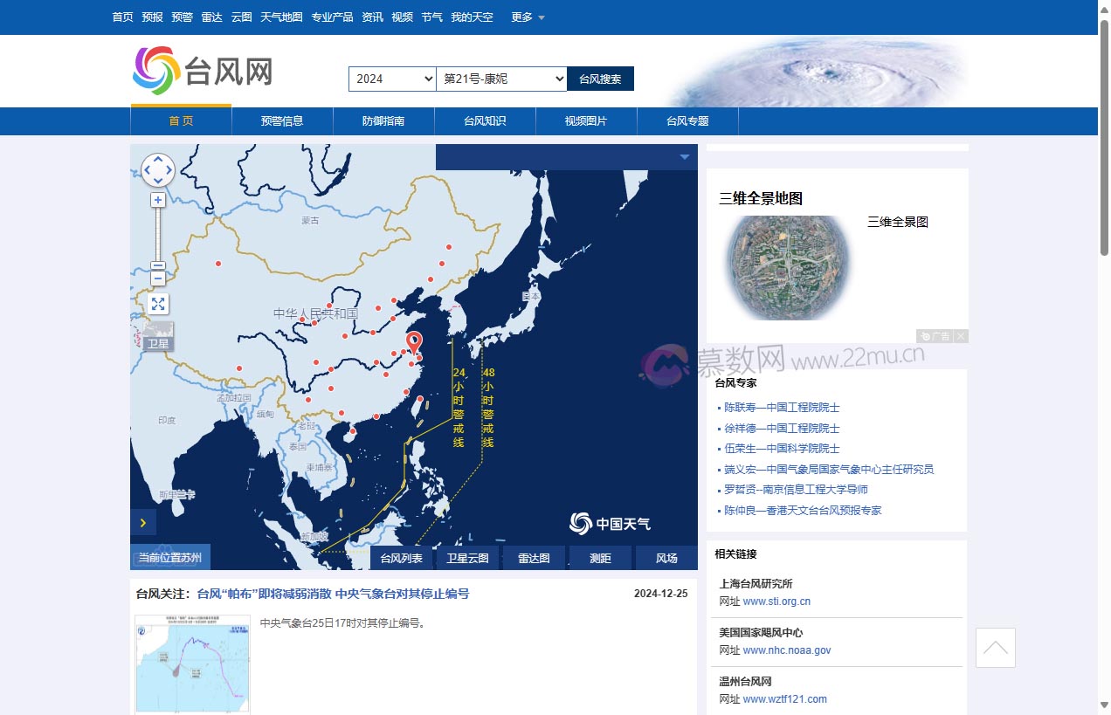Switch to the 台风知识 tab
1111x715 pixels.
pyautogui.click(x=485, y=121)
